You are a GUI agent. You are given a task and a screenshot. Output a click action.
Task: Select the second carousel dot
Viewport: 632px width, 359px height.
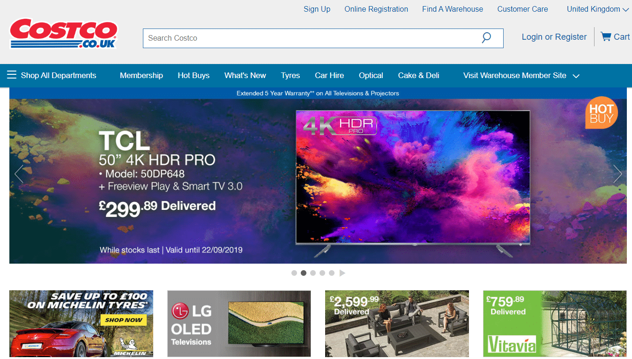[x=304, y=273]
